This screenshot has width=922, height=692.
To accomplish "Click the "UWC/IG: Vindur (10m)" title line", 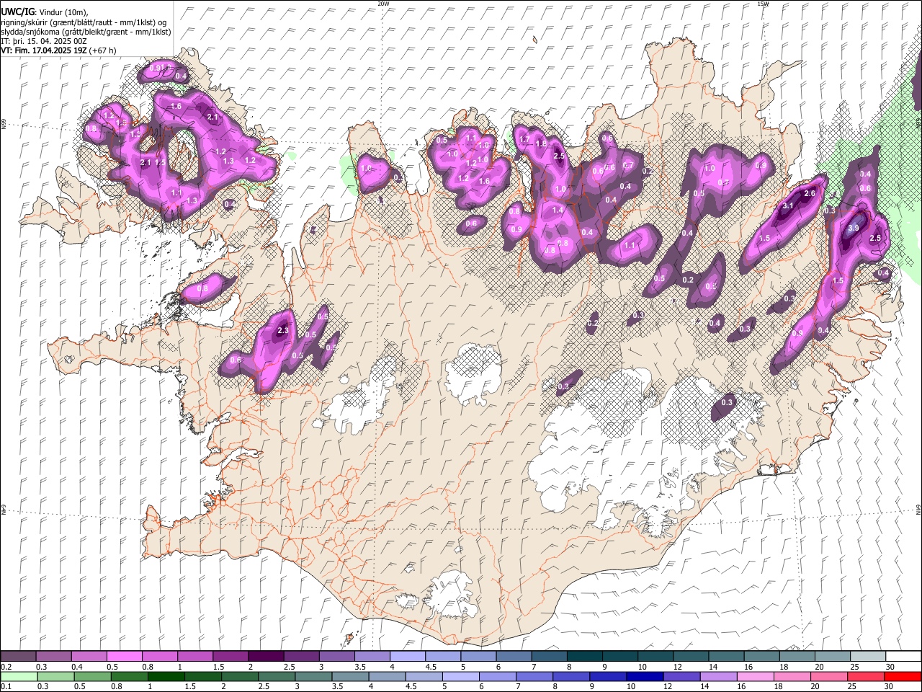I will click(44, 13).
